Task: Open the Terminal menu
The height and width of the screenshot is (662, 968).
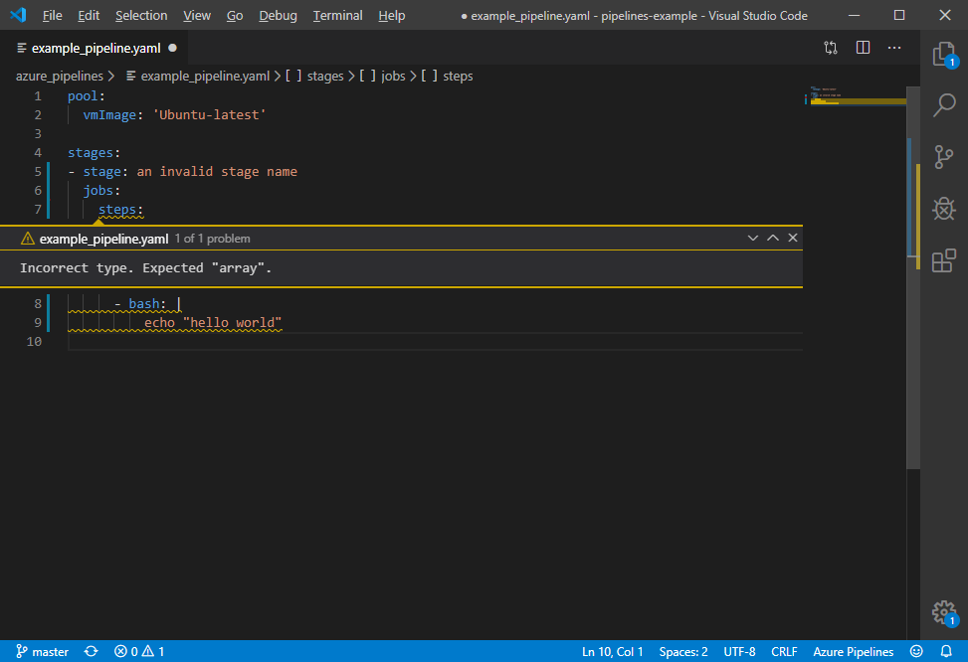Action: coord(336,15)
